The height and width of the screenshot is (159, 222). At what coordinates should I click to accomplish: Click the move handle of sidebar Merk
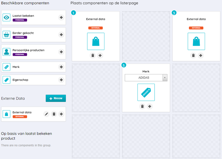pyautogui.click(x=61, y=67)
